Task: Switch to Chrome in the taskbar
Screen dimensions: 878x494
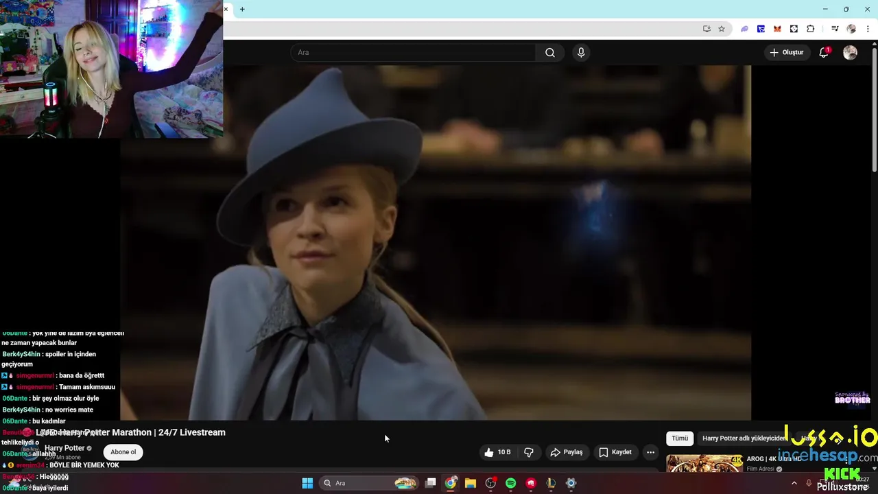Action: pyautogui.click(x=451, y=483)
